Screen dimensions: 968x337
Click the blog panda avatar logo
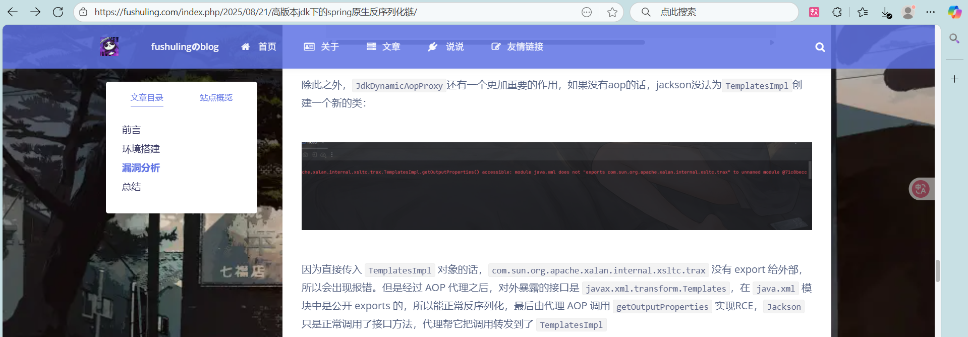[x=109, y=46]
